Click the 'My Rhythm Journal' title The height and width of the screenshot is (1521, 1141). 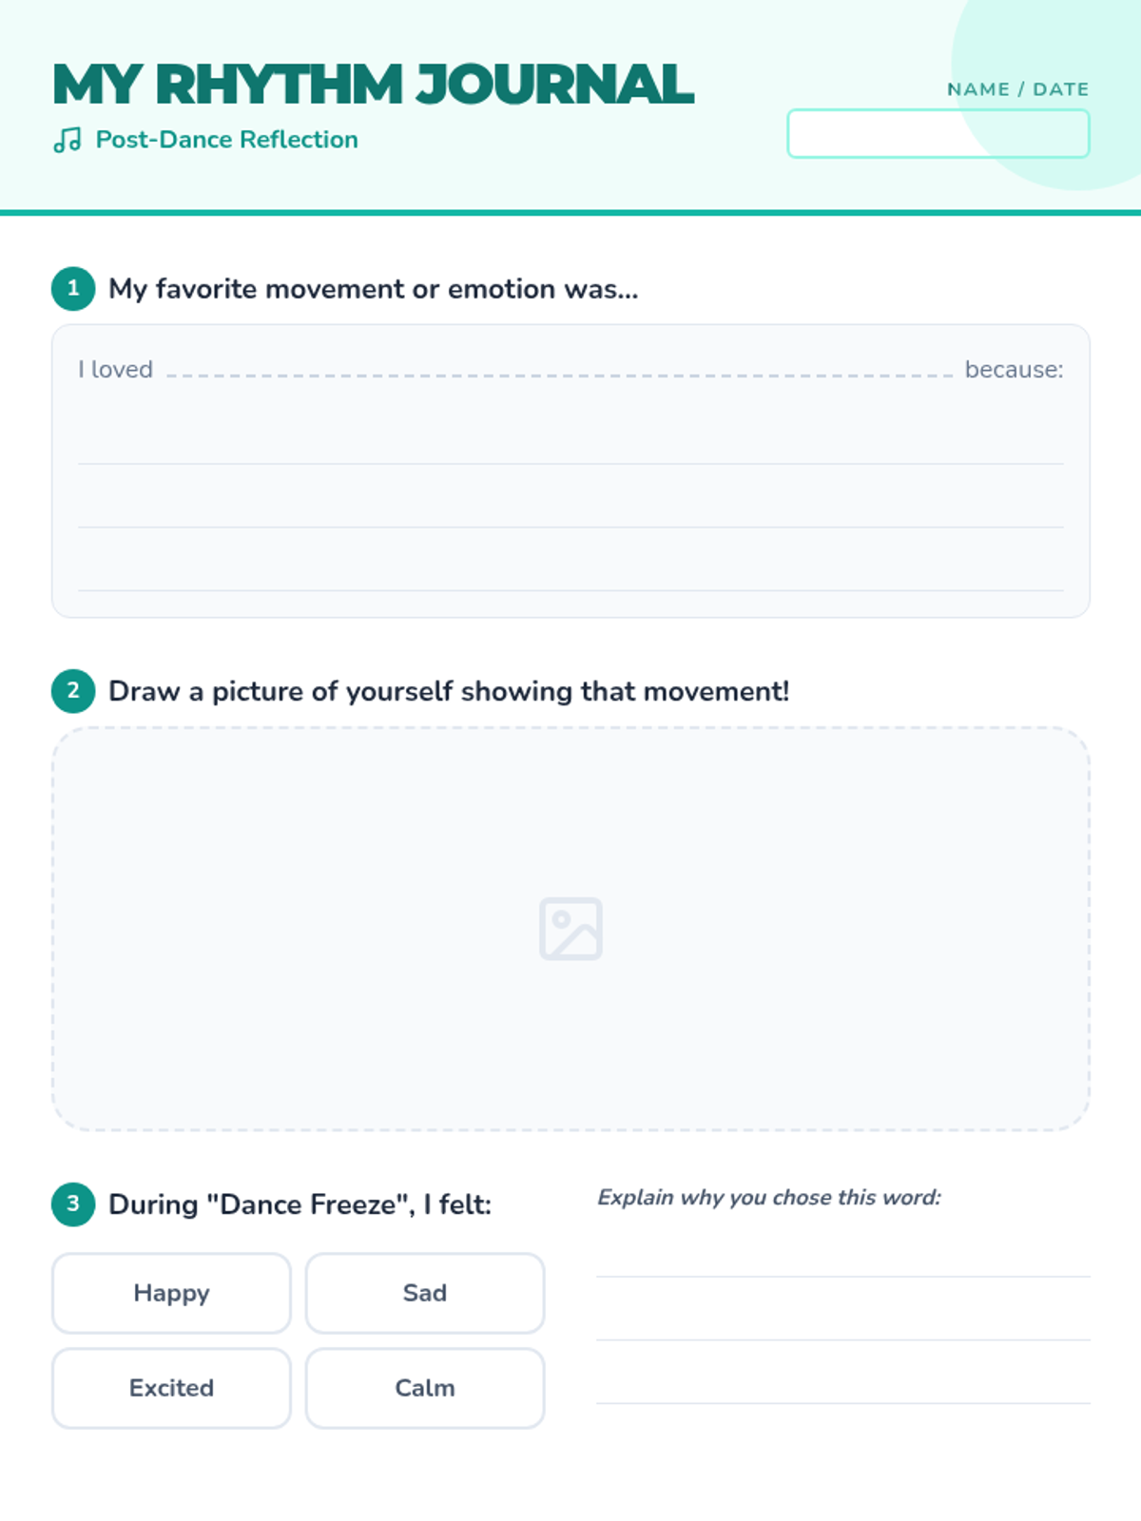point(373,85)
